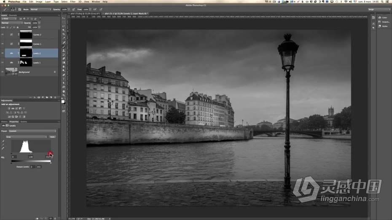Open the Preset dropdown in Levels properties
Image resolution: width=392 pixels, height=220 pixels.
[x=32, y=131]
